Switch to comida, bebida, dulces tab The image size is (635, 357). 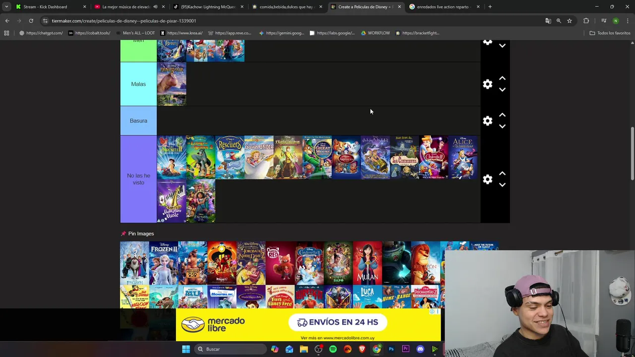tap(287, 7)
